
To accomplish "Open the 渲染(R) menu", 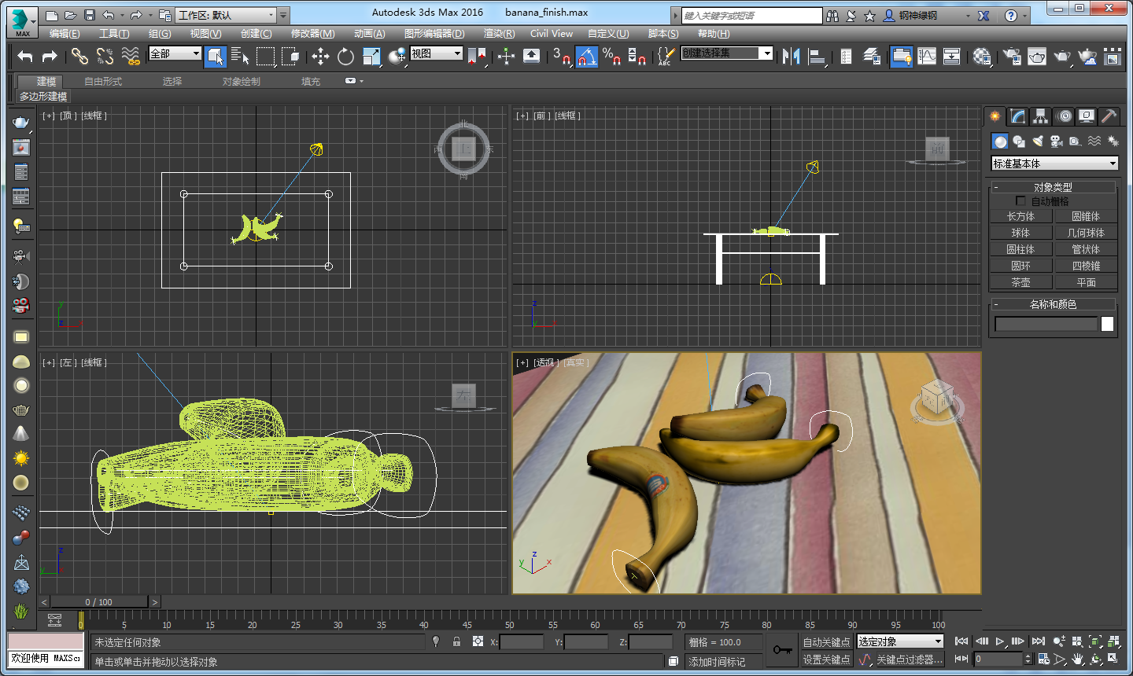I will pos(497,33).
